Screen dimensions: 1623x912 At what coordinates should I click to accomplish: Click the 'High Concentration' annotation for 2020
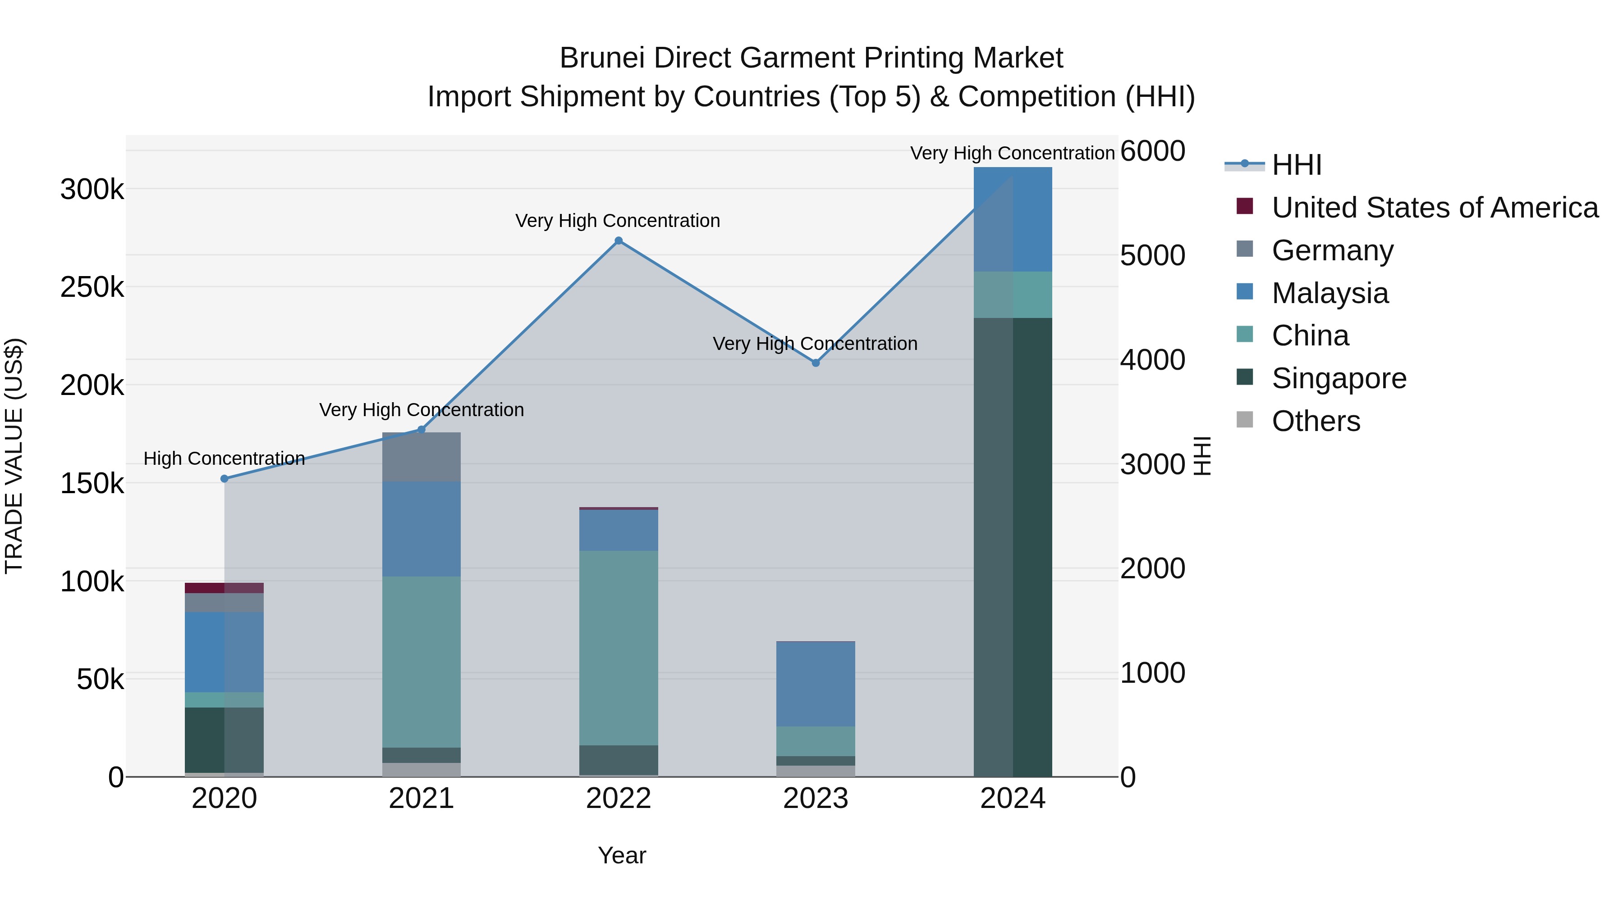tap(225, 459)
